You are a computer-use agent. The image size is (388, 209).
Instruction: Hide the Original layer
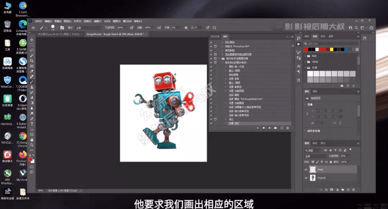306,178
